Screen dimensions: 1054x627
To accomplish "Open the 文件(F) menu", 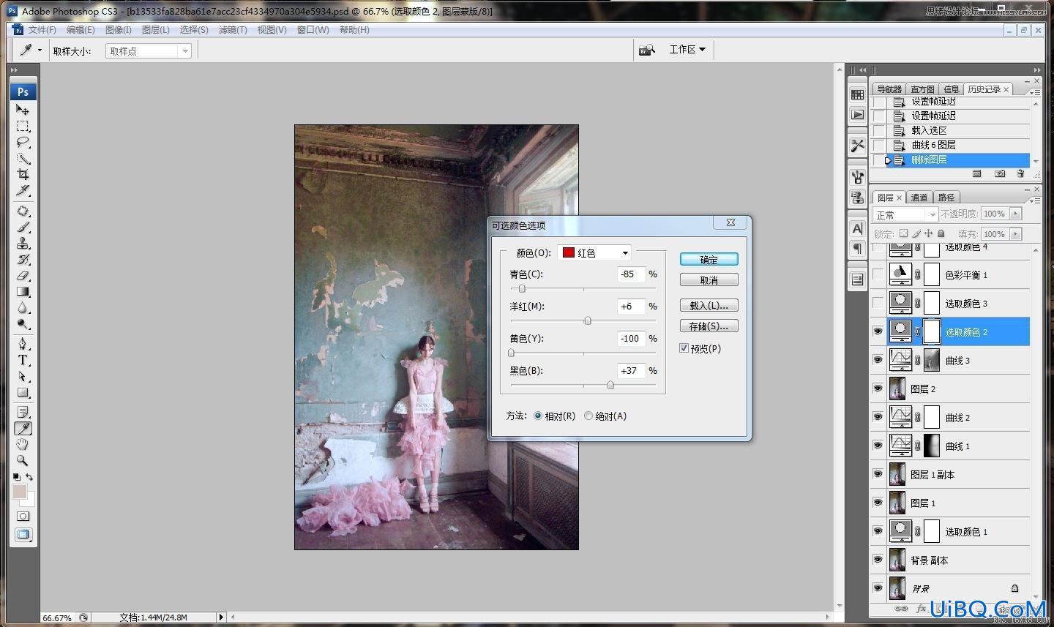I will pos(42,30).
